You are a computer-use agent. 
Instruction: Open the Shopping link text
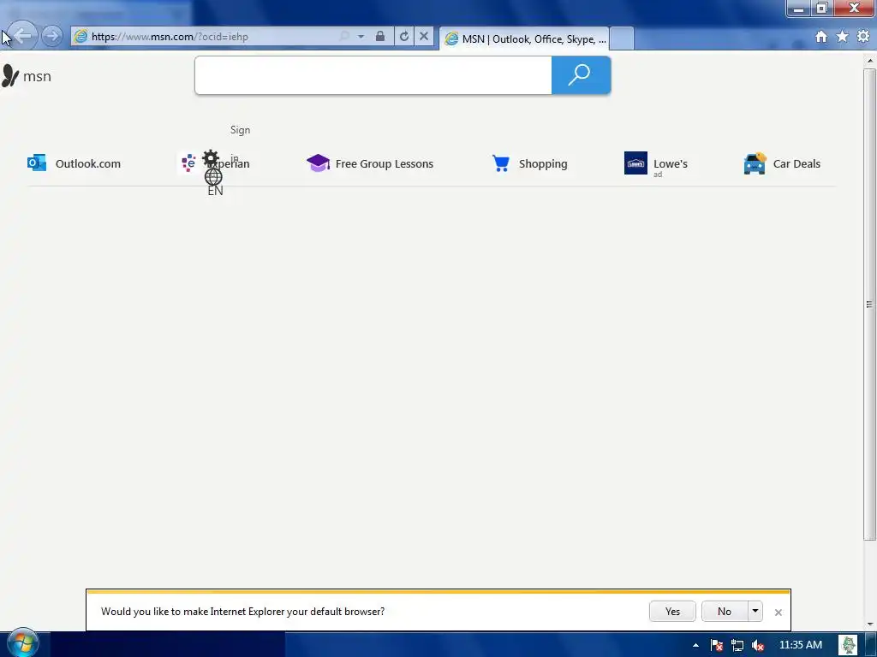[x=543, y=163]
